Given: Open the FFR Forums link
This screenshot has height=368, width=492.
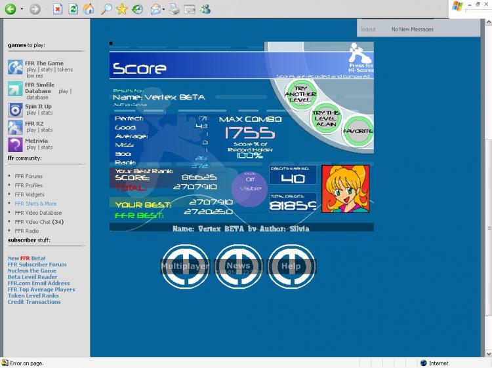Looking at the screenshot, I should [x=29, y=176].
